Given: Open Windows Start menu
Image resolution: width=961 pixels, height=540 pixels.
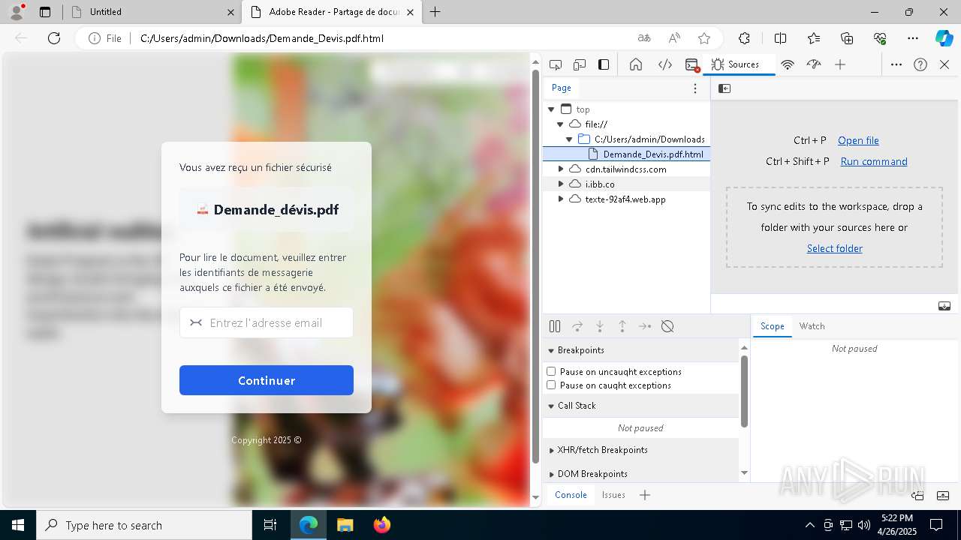Looking at the screenshot, I should [x=18, y=525].
